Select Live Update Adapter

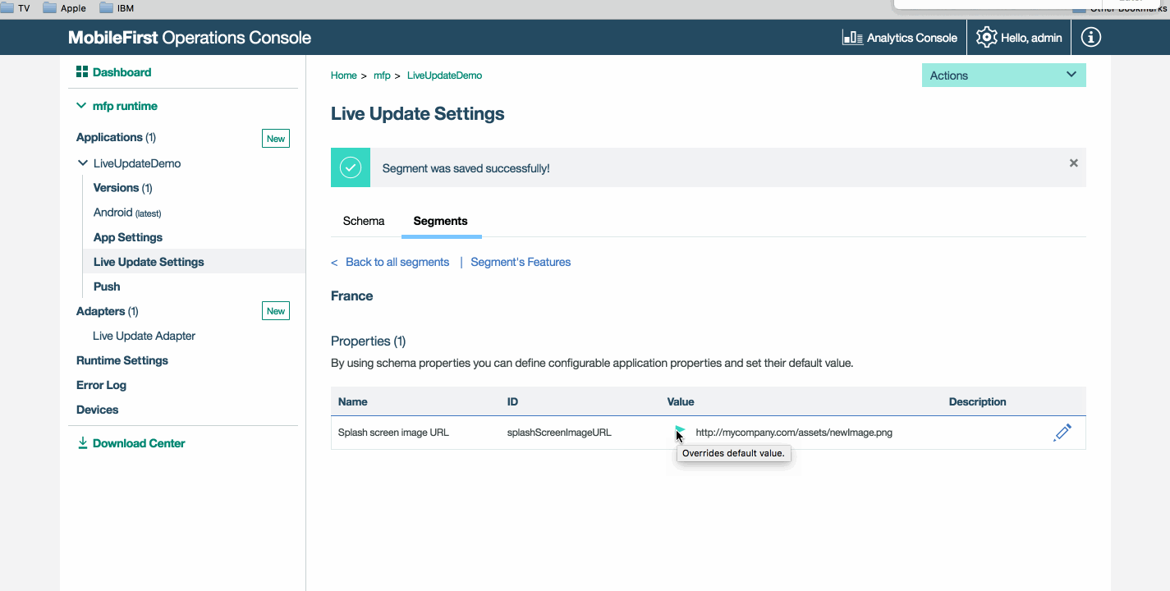click(x=144, y=336)
